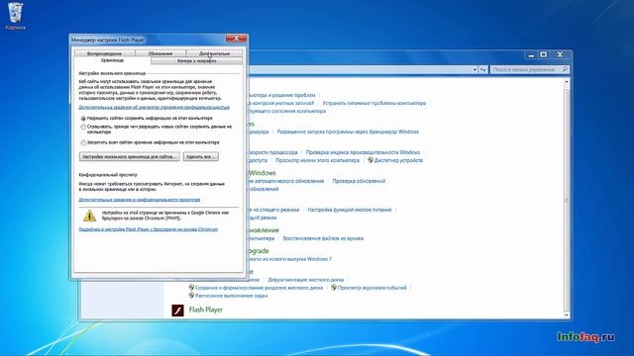Open the Flash Player link in Control Panel
The image size is (634, 356).
click(x=206, y=310)
